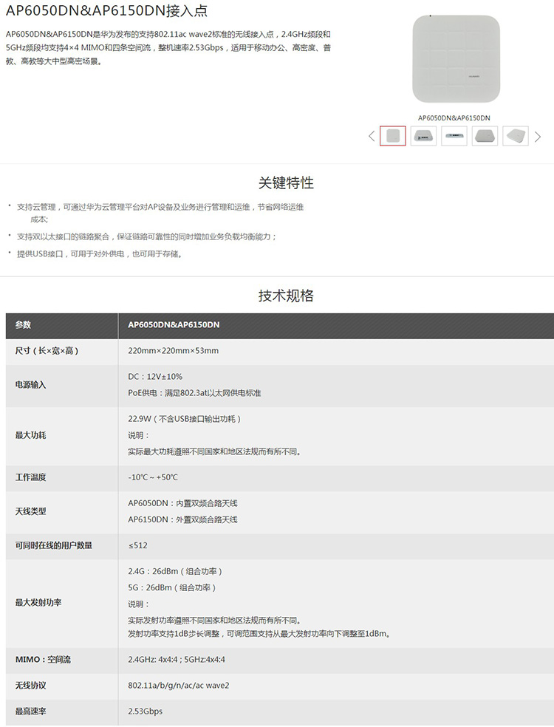The image size is (554, 727).
Task: Advance carousel with the right arrow
Action: 538,137
